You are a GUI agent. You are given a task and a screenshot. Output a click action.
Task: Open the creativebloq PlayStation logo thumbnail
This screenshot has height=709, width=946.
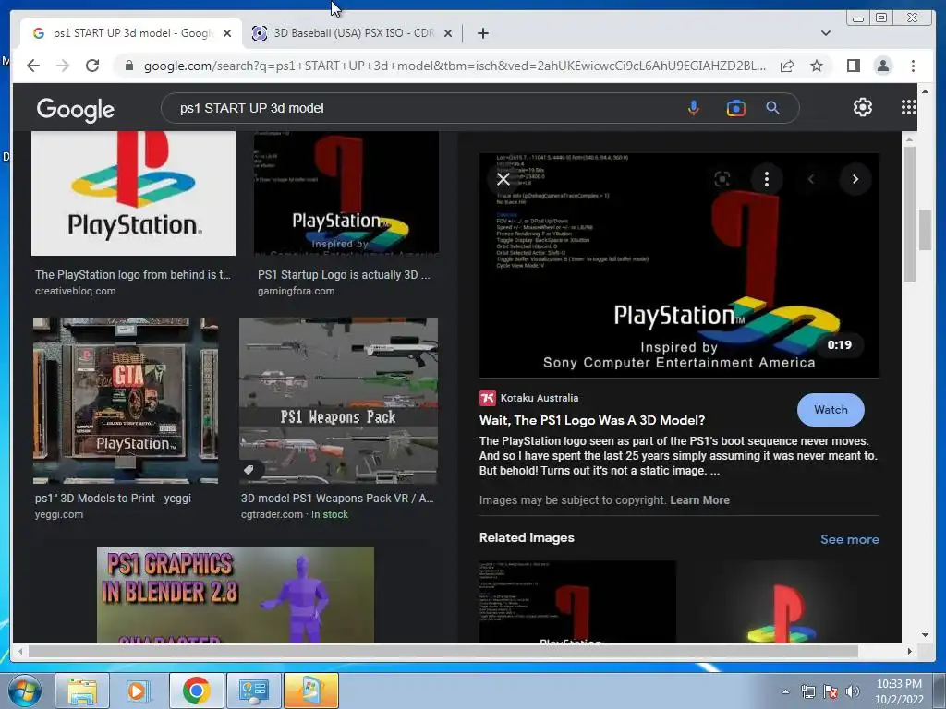click(133, 193)
